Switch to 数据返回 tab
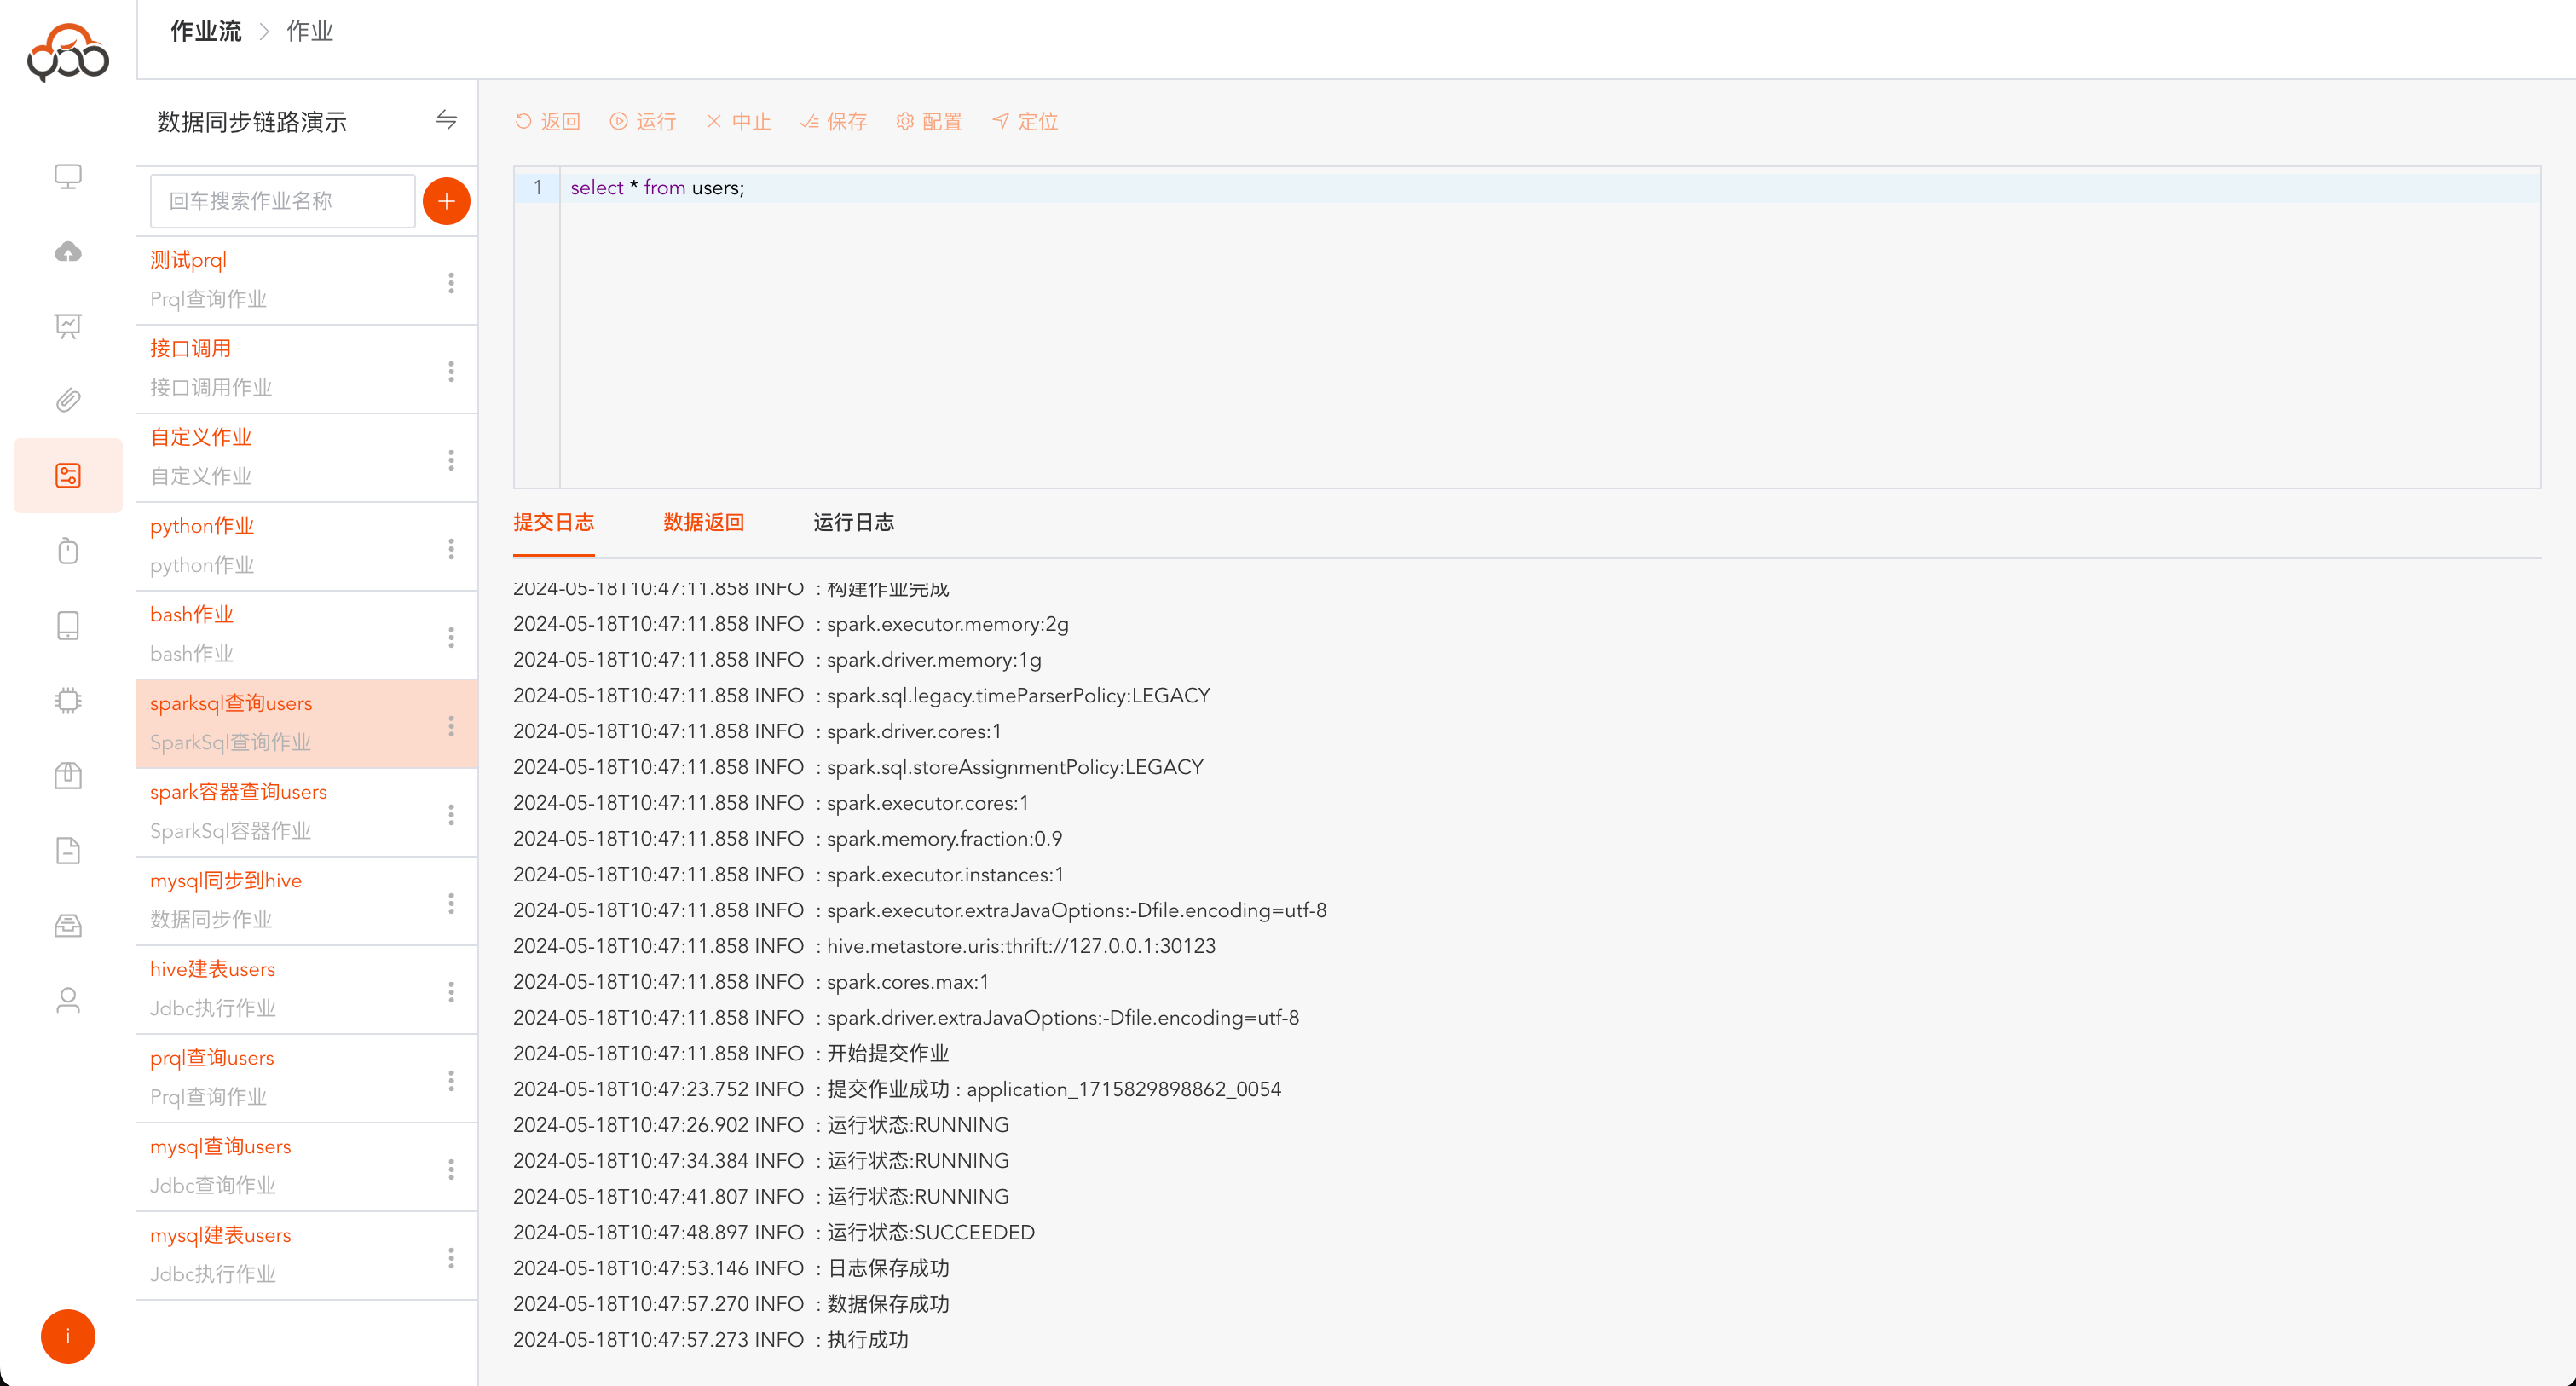The image size is (2576, 1386). (x=703, y=523)
